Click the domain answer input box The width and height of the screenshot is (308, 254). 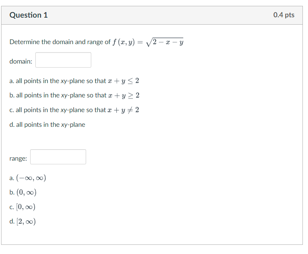click(63, 60)
